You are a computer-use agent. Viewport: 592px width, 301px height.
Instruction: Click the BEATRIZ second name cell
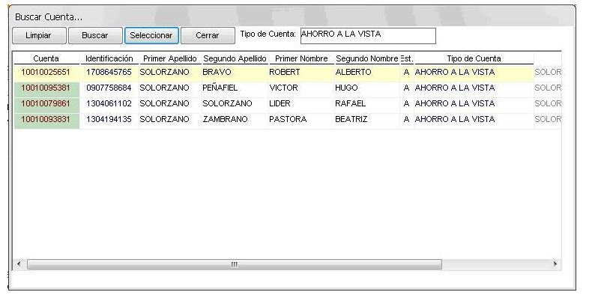[x=367, y=120]
